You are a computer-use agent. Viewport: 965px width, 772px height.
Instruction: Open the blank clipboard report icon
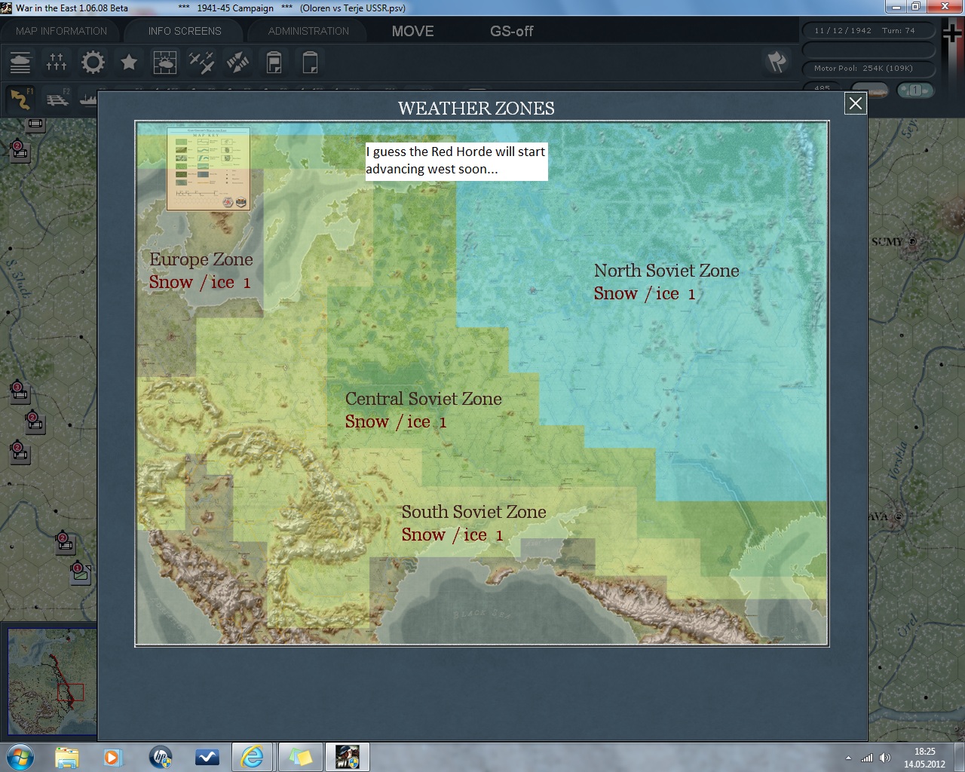[x=310, y=62]
